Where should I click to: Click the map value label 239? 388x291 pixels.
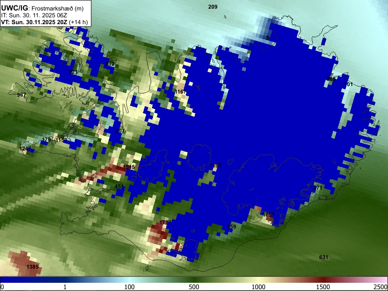pyautogui.click(x=110, y=64)
